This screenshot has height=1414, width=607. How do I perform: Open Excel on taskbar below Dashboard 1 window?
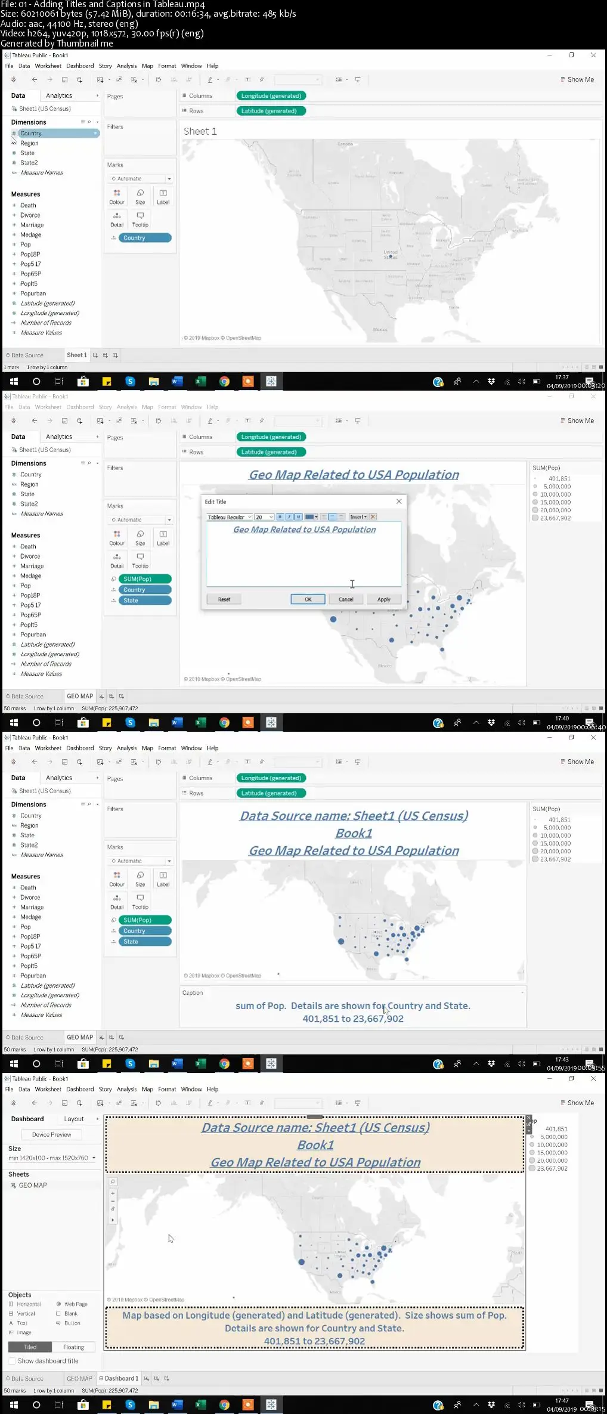coord(201,1405)
